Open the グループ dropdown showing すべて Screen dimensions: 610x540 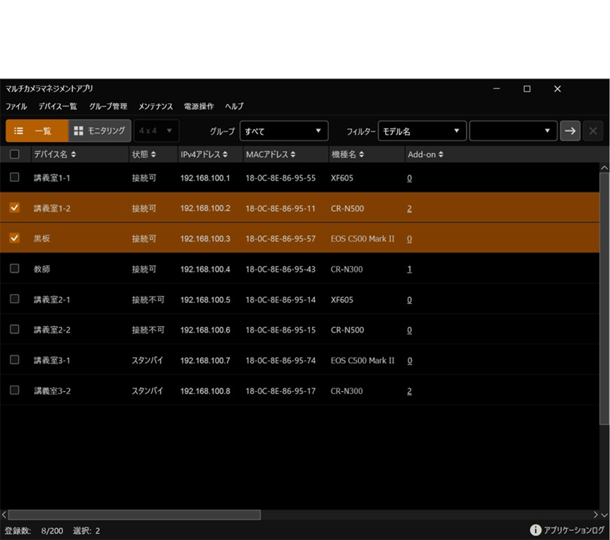click(x=284, y=131)
